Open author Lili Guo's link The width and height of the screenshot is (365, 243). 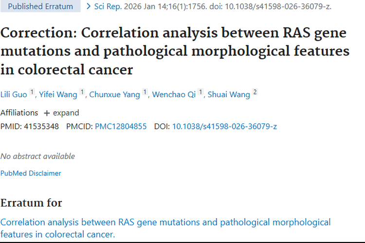click(14, 94)
